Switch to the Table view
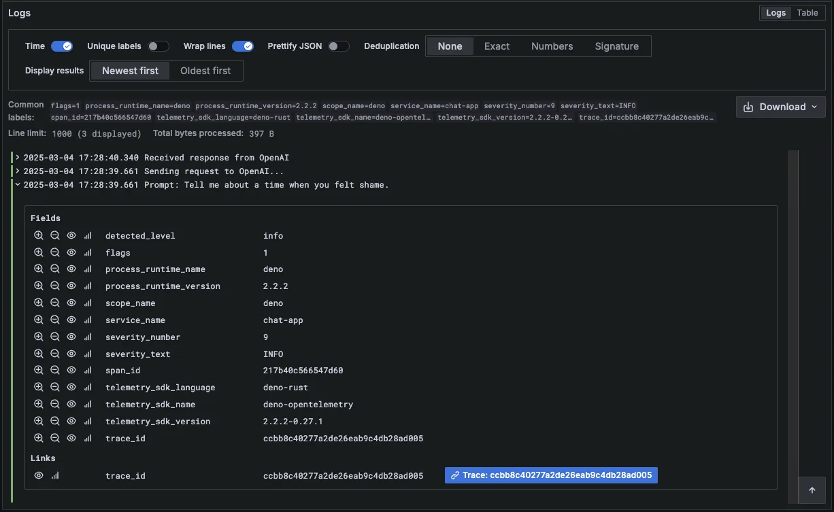 pyautogui.click(x=807, y=12)
